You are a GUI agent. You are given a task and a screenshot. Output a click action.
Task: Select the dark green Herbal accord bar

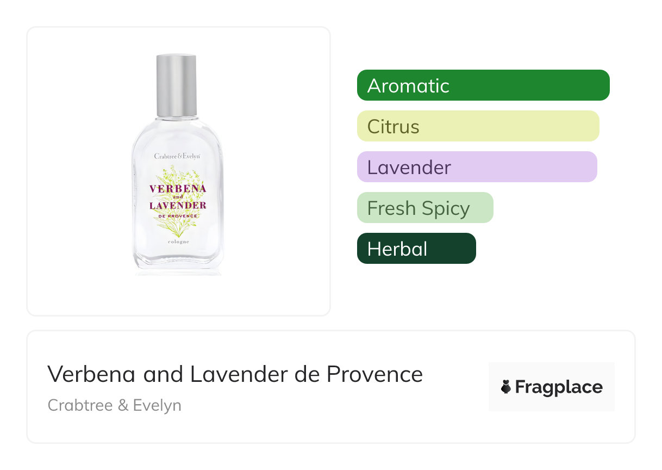[x=416, y=249]
